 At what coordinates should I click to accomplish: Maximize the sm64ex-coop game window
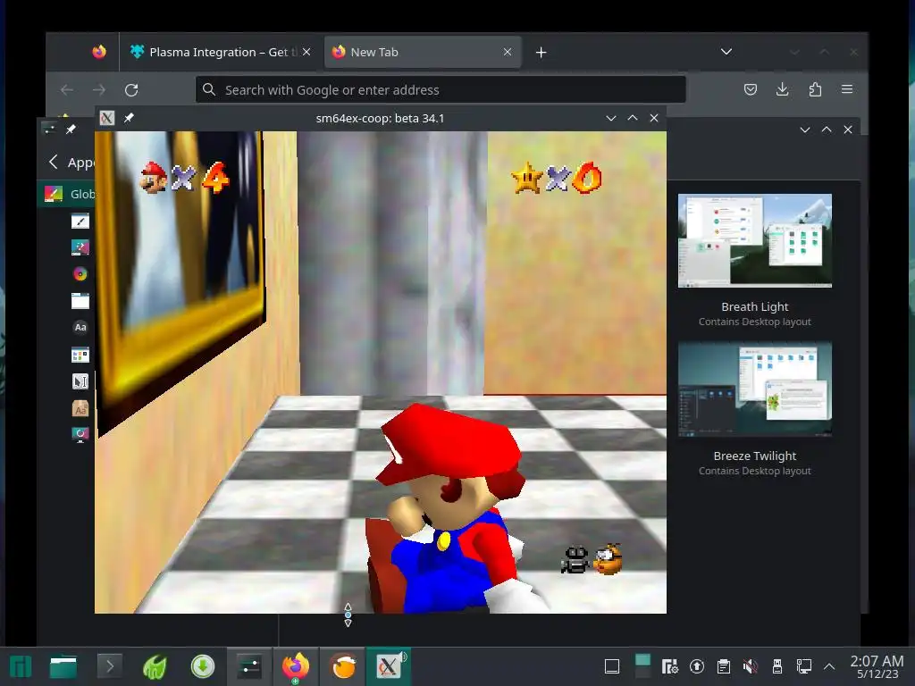point(633,118)
